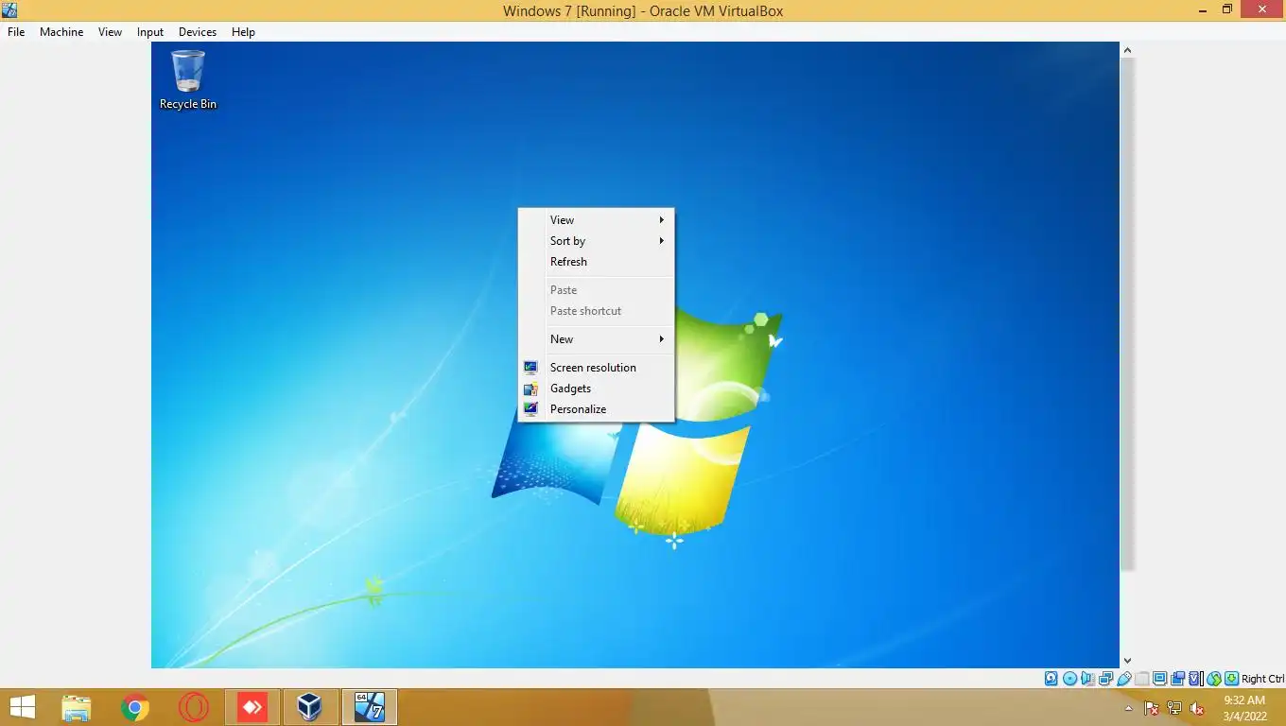Click the host network tray icon
Screen dimensions: 1286x726
pyautogui.click(x=1174, y=708)
